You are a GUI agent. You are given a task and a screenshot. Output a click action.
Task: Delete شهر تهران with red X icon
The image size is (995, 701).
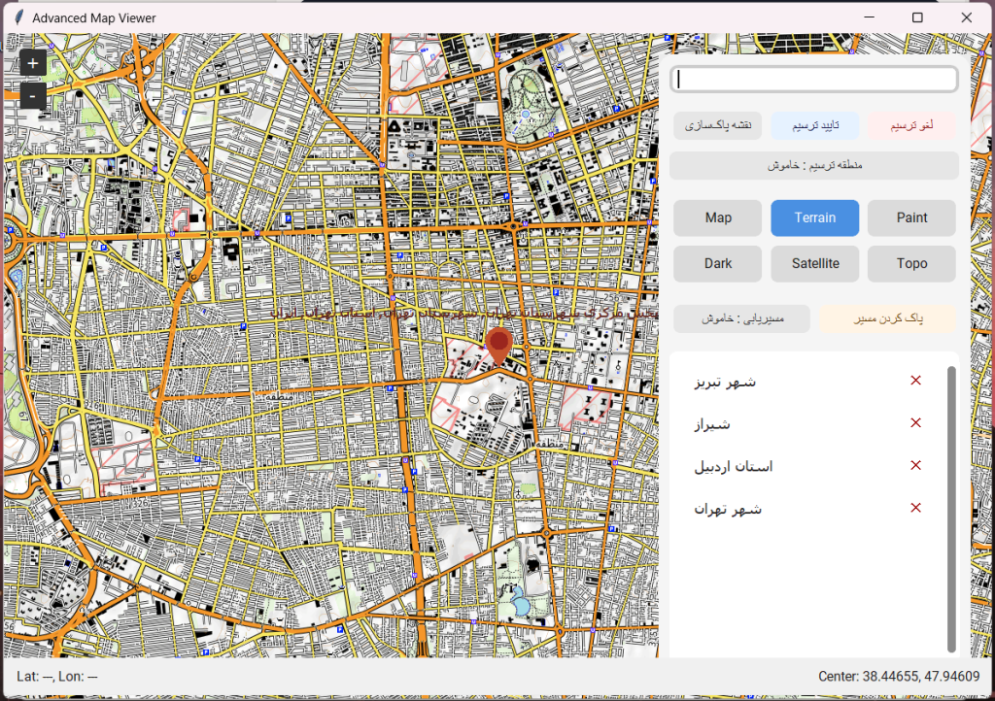[915, 508]
